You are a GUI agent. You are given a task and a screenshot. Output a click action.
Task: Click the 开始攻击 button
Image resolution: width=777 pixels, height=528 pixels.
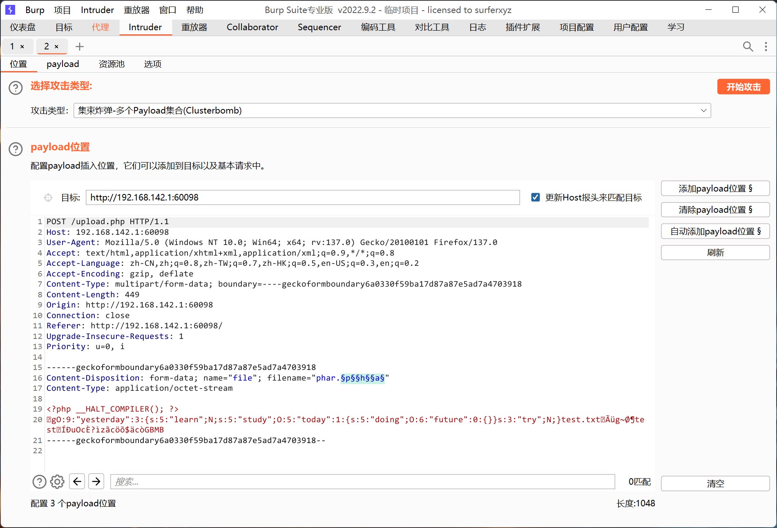[x=744, y=87]
